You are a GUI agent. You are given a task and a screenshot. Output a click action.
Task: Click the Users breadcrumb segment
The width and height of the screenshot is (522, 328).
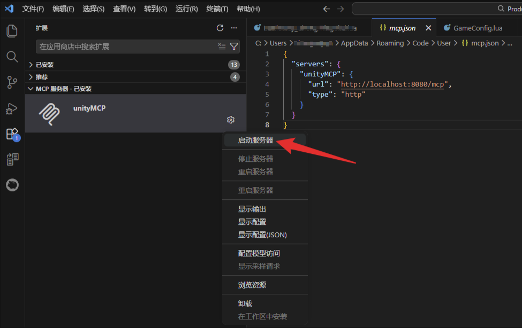click(278, 43)
